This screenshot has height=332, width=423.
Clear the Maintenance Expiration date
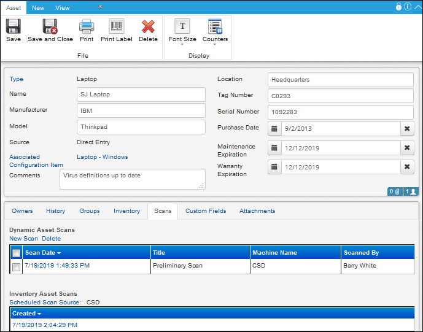click(x=407, y=148)
